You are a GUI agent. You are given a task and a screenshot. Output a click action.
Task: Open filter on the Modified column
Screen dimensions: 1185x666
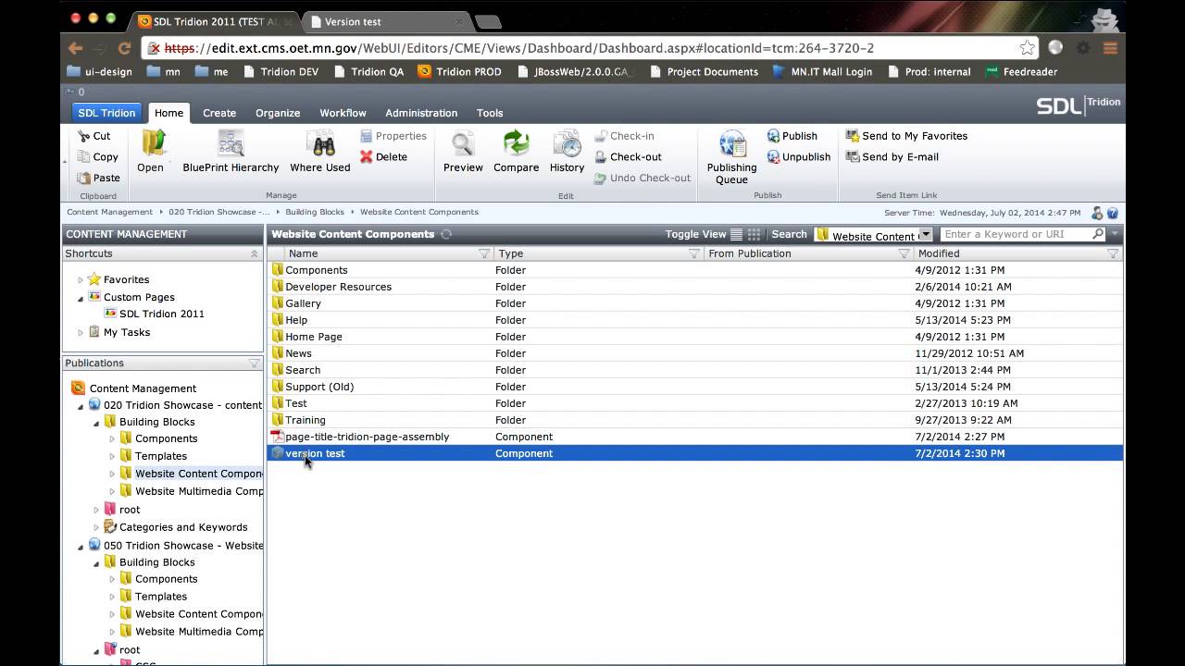pyautogui.click(x=1113, y=253)
